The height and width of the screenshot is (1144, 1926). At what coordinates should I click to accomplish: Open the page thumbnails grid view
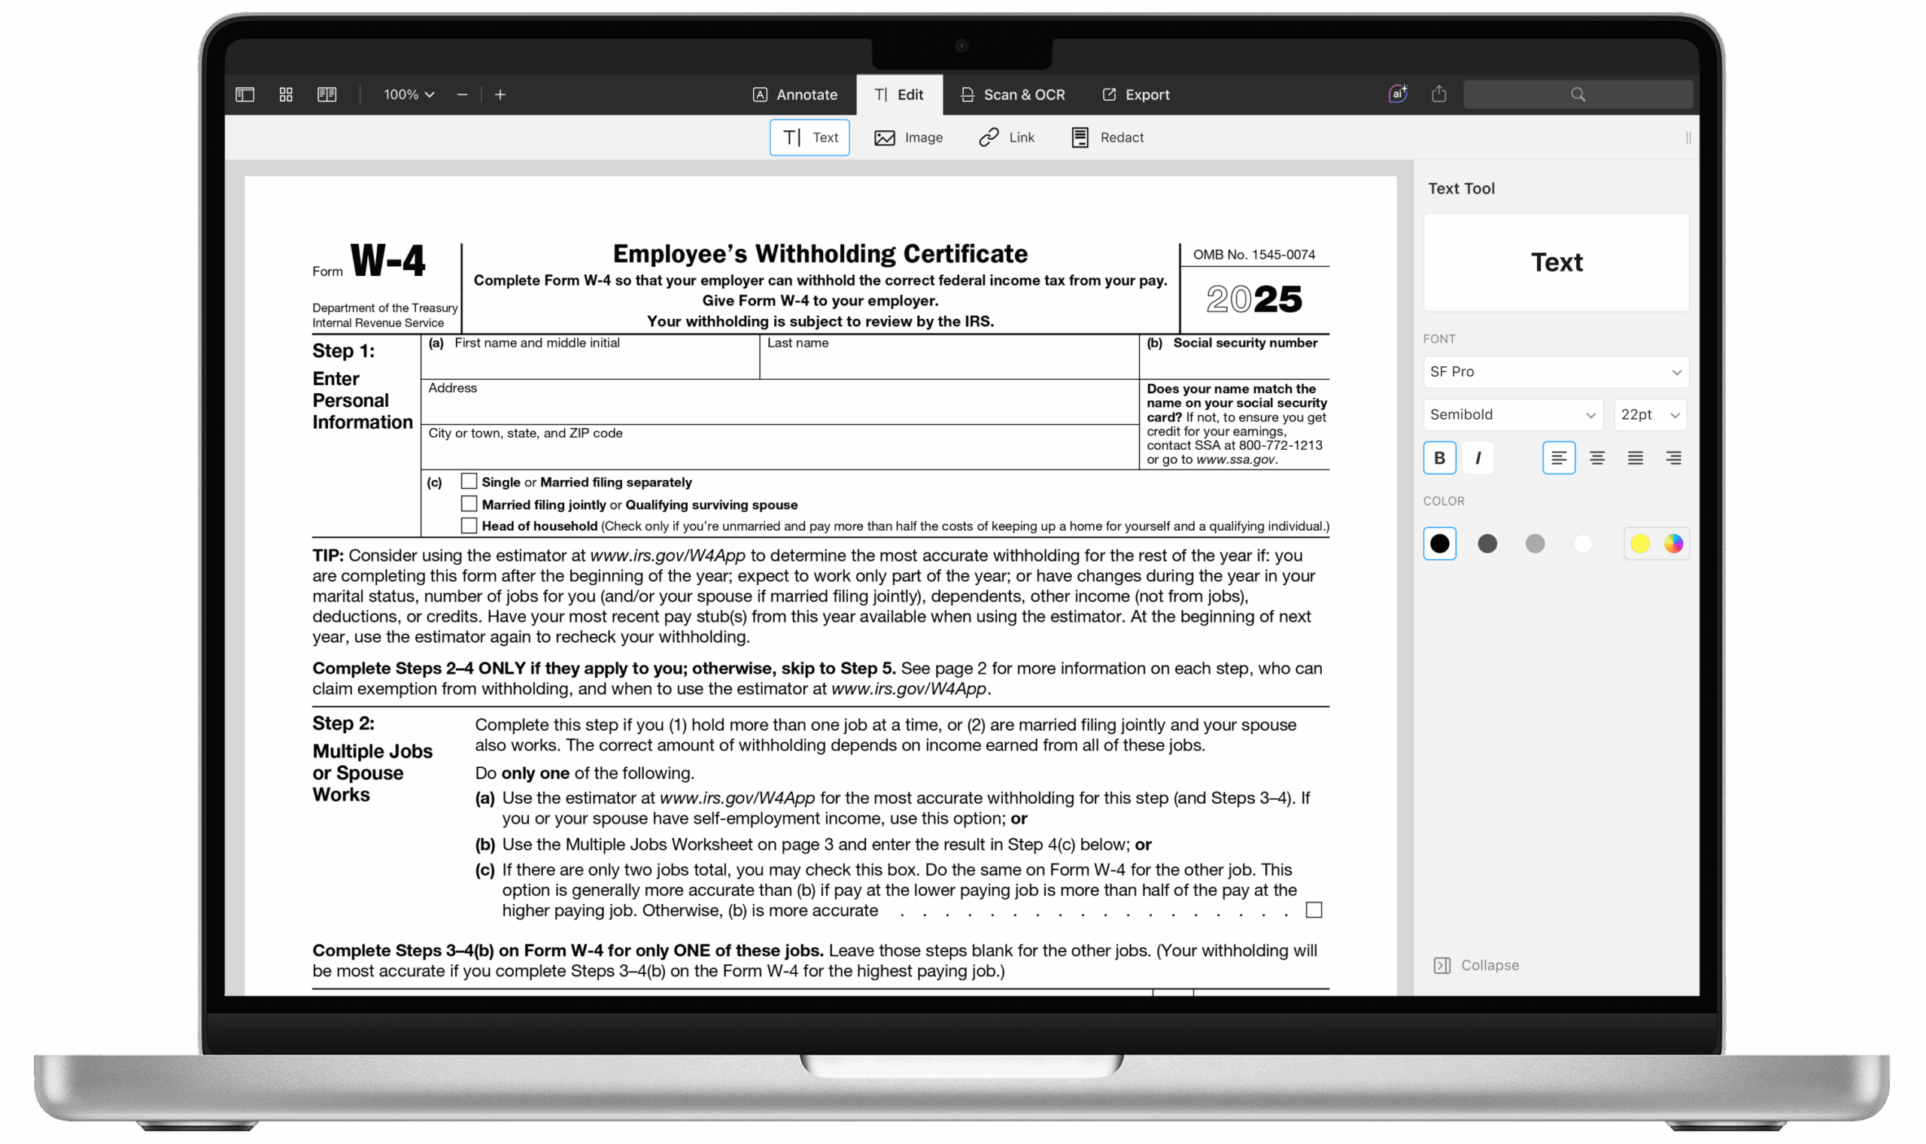285,94
